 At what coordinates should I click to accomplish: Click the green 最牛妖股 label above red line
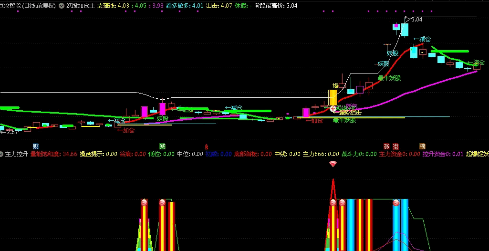click(x=389, y=78)
